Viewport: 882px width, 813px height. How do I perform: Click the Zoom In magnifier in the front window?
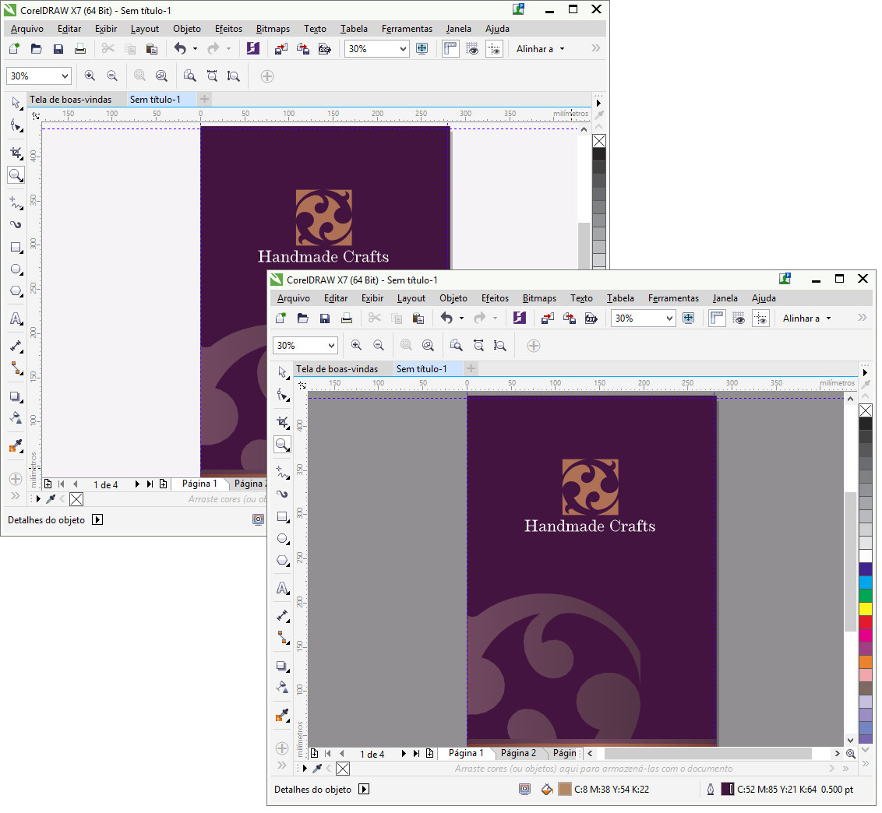(356, 345)
